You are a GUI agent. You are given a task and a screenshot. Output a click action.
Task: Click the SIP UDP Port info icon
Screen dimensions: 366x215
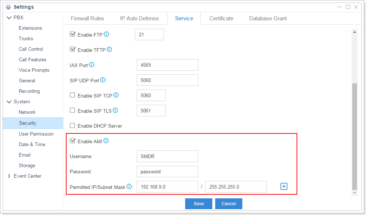103,80
